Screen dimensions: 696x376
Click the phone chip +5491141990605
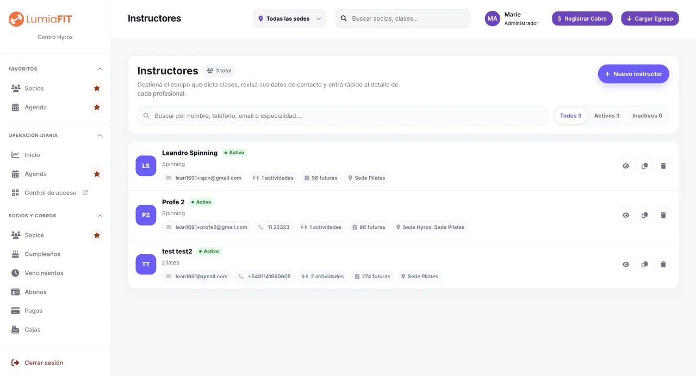tap(264, 277)
